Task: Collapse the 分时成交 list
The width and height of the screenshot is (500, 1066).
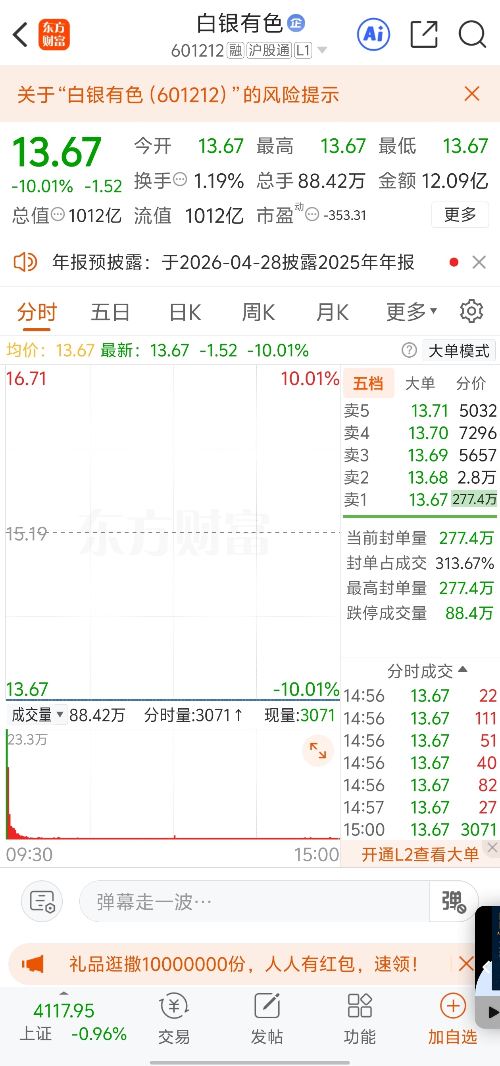Action: (x=427, y=671)
